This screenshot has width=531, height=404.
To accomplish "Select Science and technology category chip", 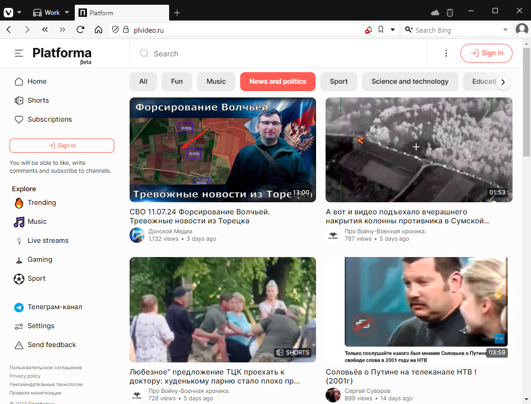I will [410, 82].
